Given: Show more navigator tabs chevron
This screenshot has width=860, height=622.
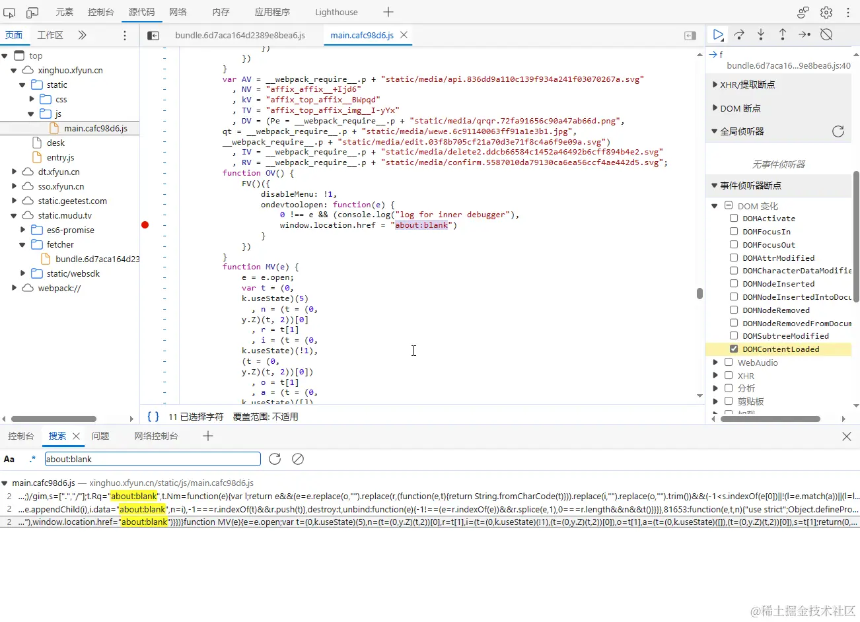Looking at the screenshot, I should [82, 35].
